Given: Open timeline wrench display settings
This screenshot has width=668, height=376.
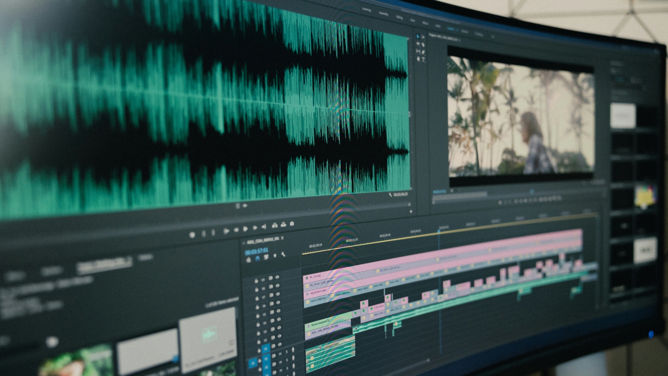Looking at the screenshot, I should tap(283, 254).
